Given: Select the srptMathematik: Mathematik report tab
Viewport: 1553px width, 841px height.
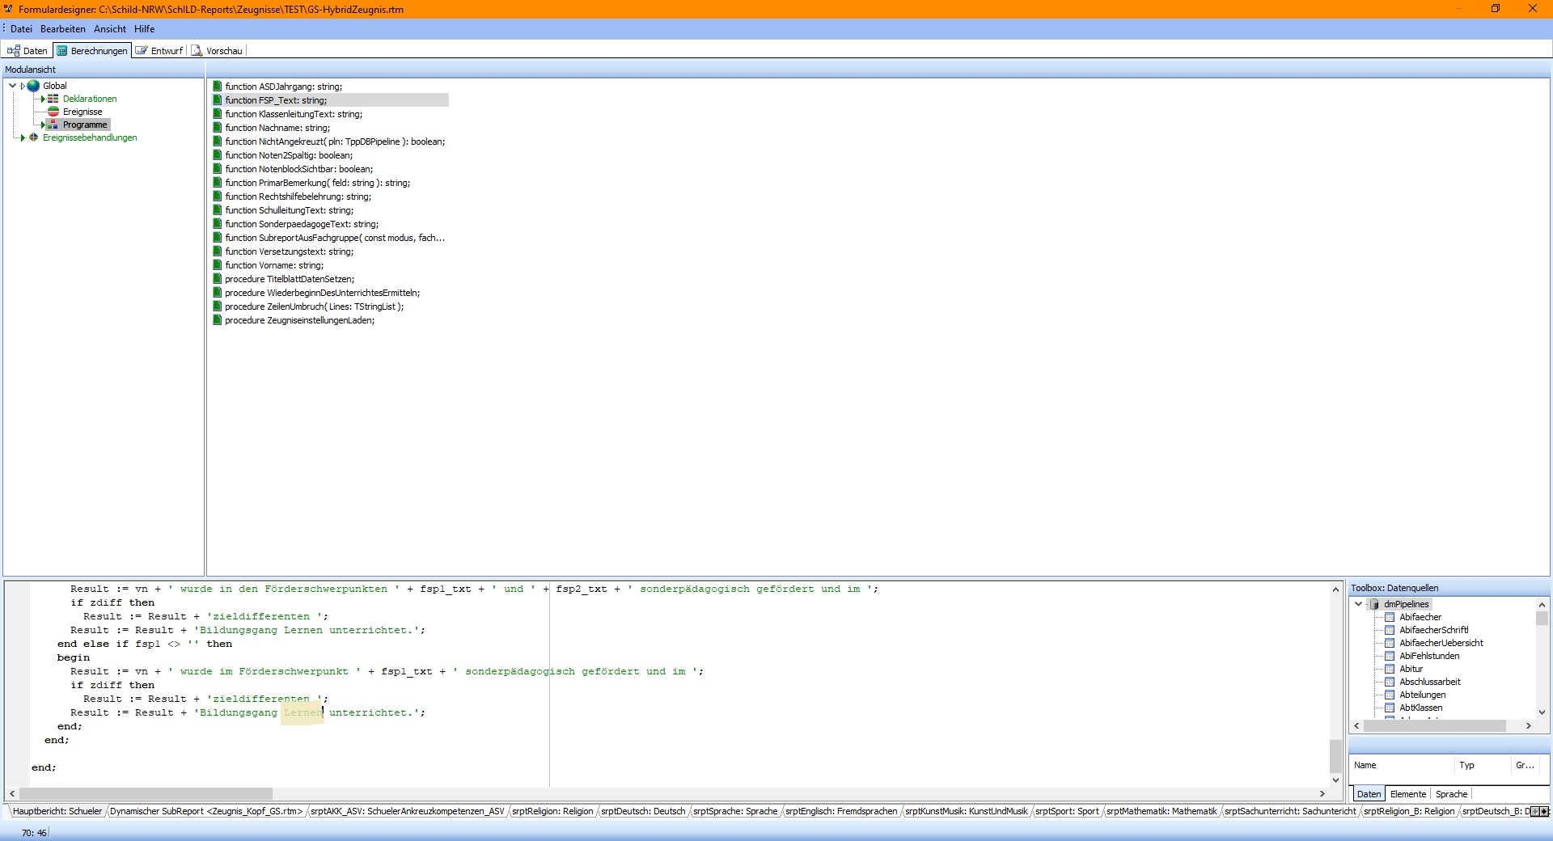Looking at the screenshot, I should 1162,811.
